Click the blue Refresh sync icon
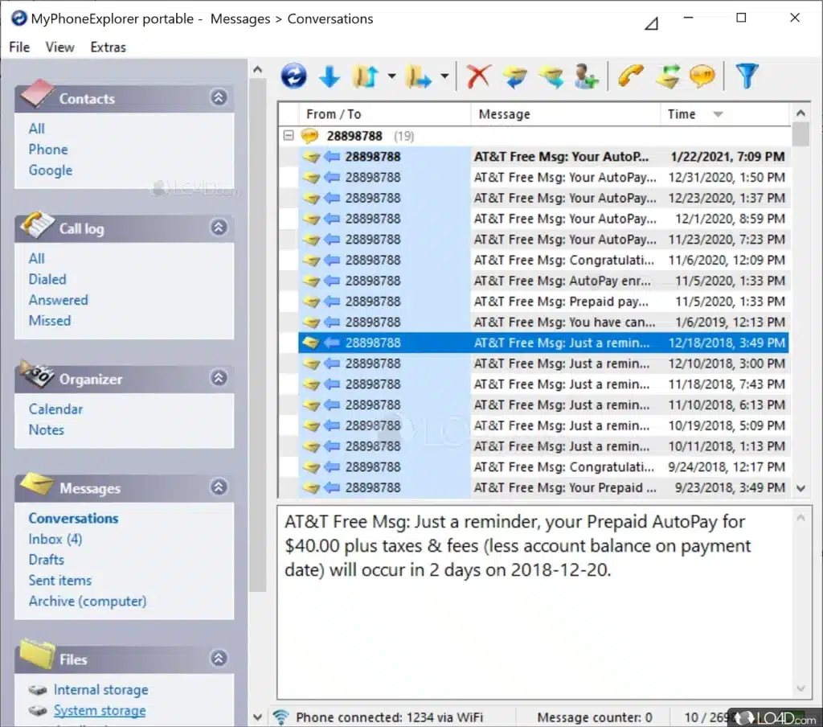This screenshot has height=727, width=823. point(293,76)
